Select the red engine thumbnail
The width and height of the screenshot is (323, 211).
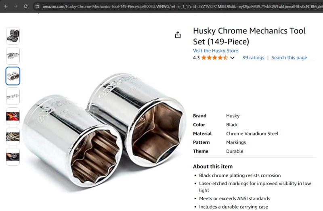(13, 116)
